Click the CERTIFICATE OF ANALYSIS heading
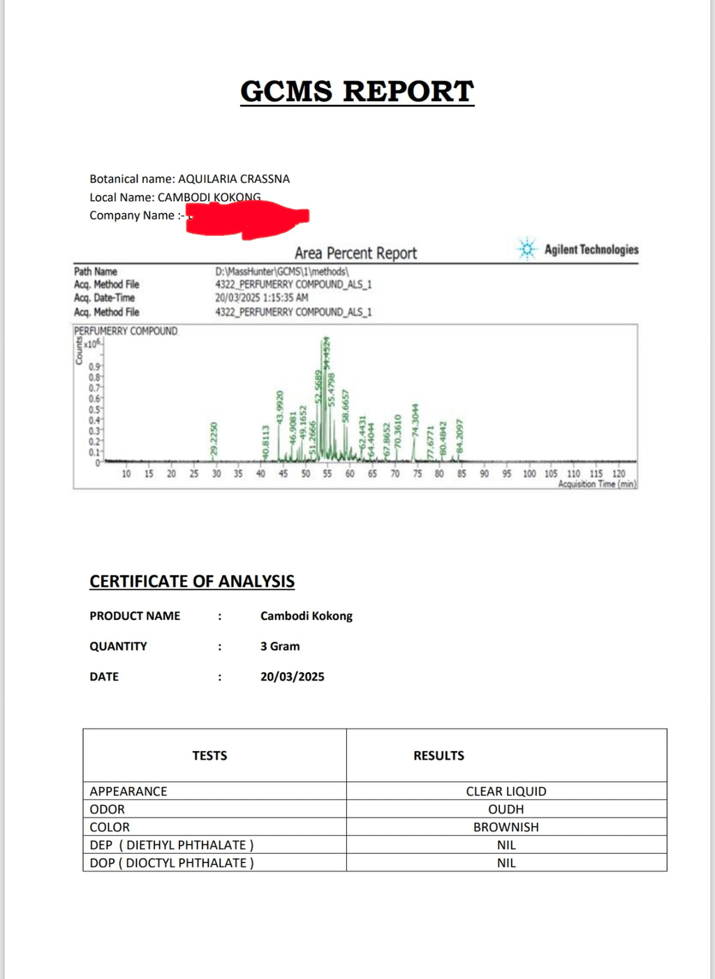Image resolution: width=715 pixels, height=979 pixels. tap(192, 581)
